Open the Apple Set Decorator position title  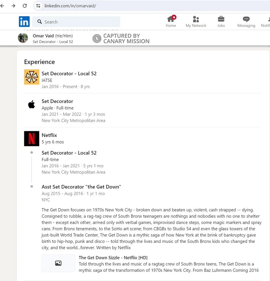(57, 101)
